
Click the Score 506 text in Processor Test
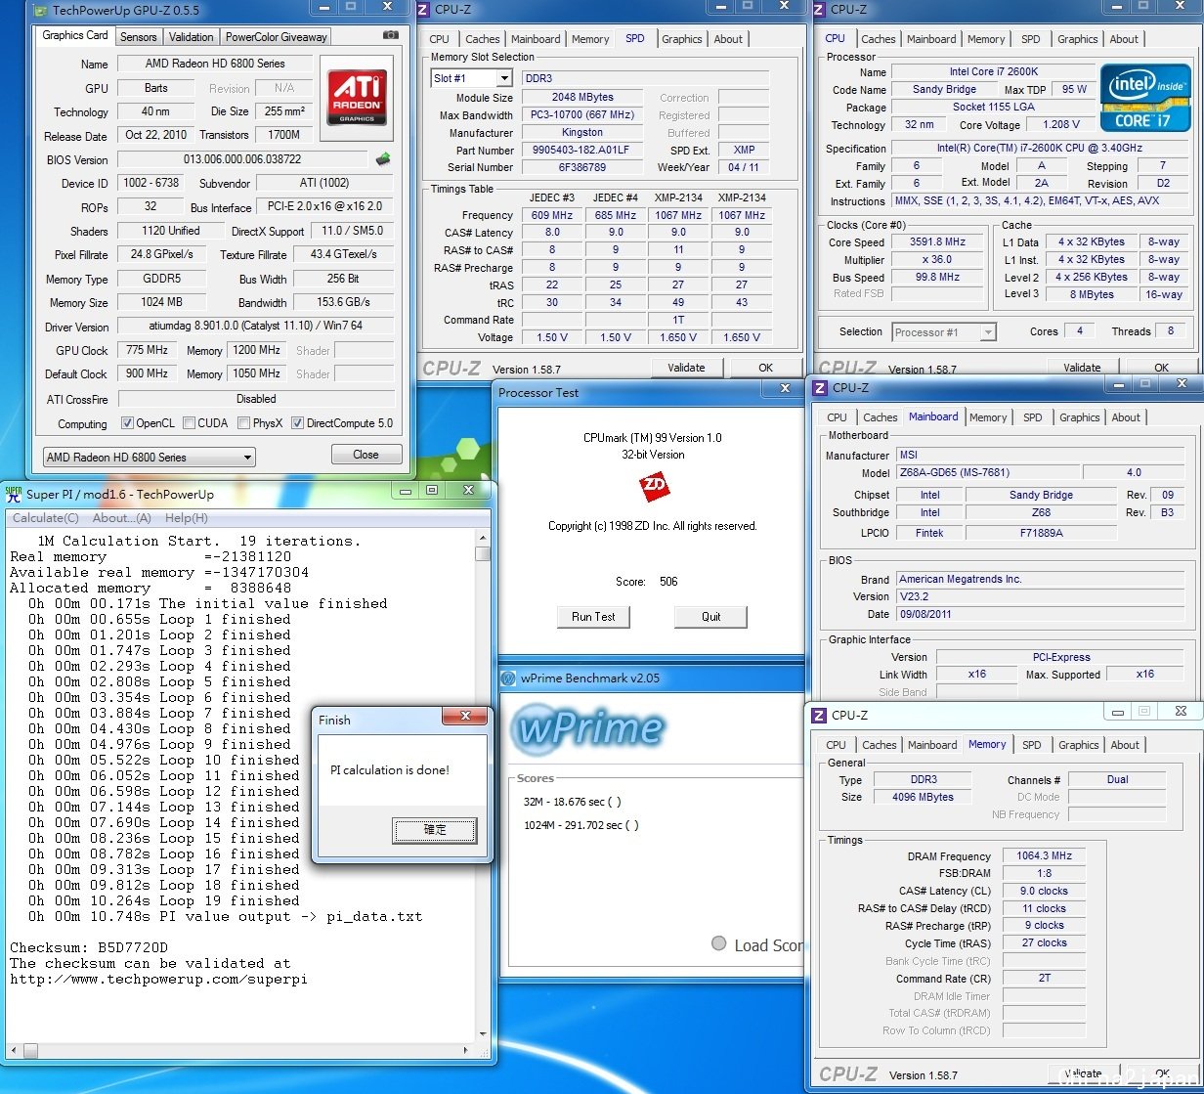pyautogui.click(x=646, y=582)
